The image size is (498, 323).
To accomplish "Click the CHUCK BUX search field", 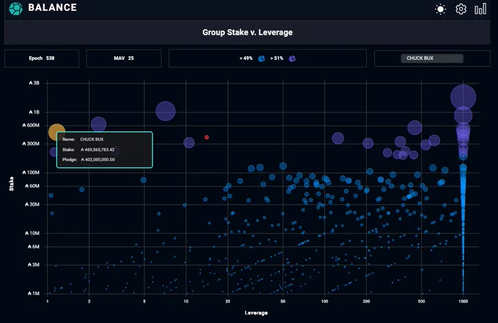I will click(x=432, y=58).
